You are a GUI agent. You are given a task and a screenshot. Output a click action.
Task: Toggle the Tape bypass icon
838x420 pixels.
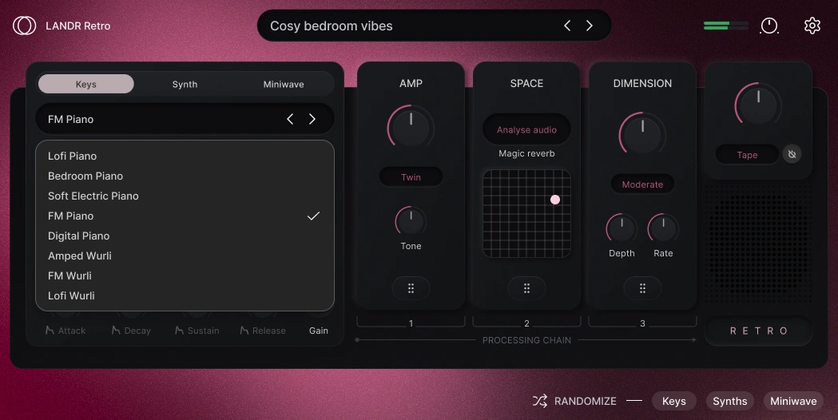click(x=792, y=154)
